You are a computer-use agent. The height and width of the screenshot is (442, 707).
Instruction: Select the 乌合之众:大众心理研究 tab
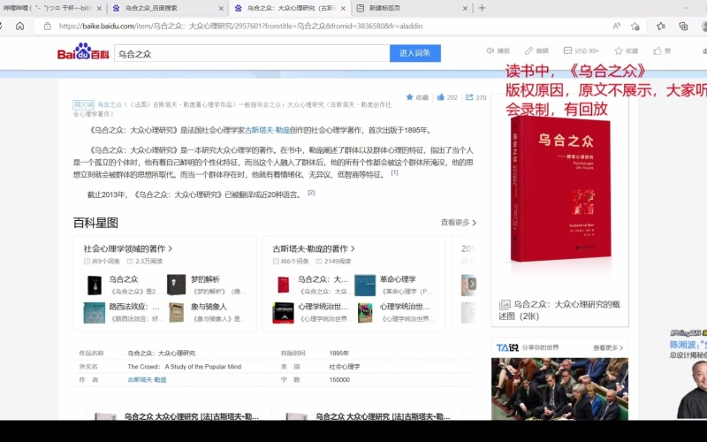290,8
